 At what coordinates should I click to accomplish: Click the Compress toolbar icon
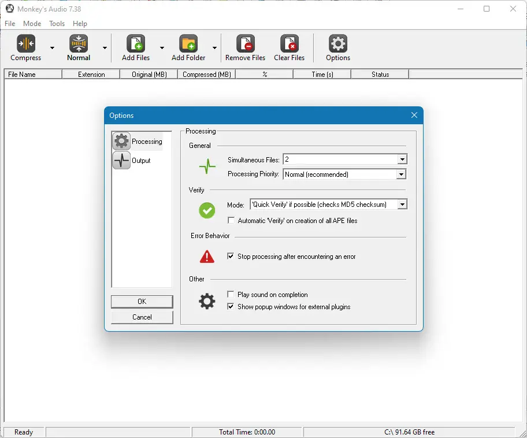tap(26, 43)
